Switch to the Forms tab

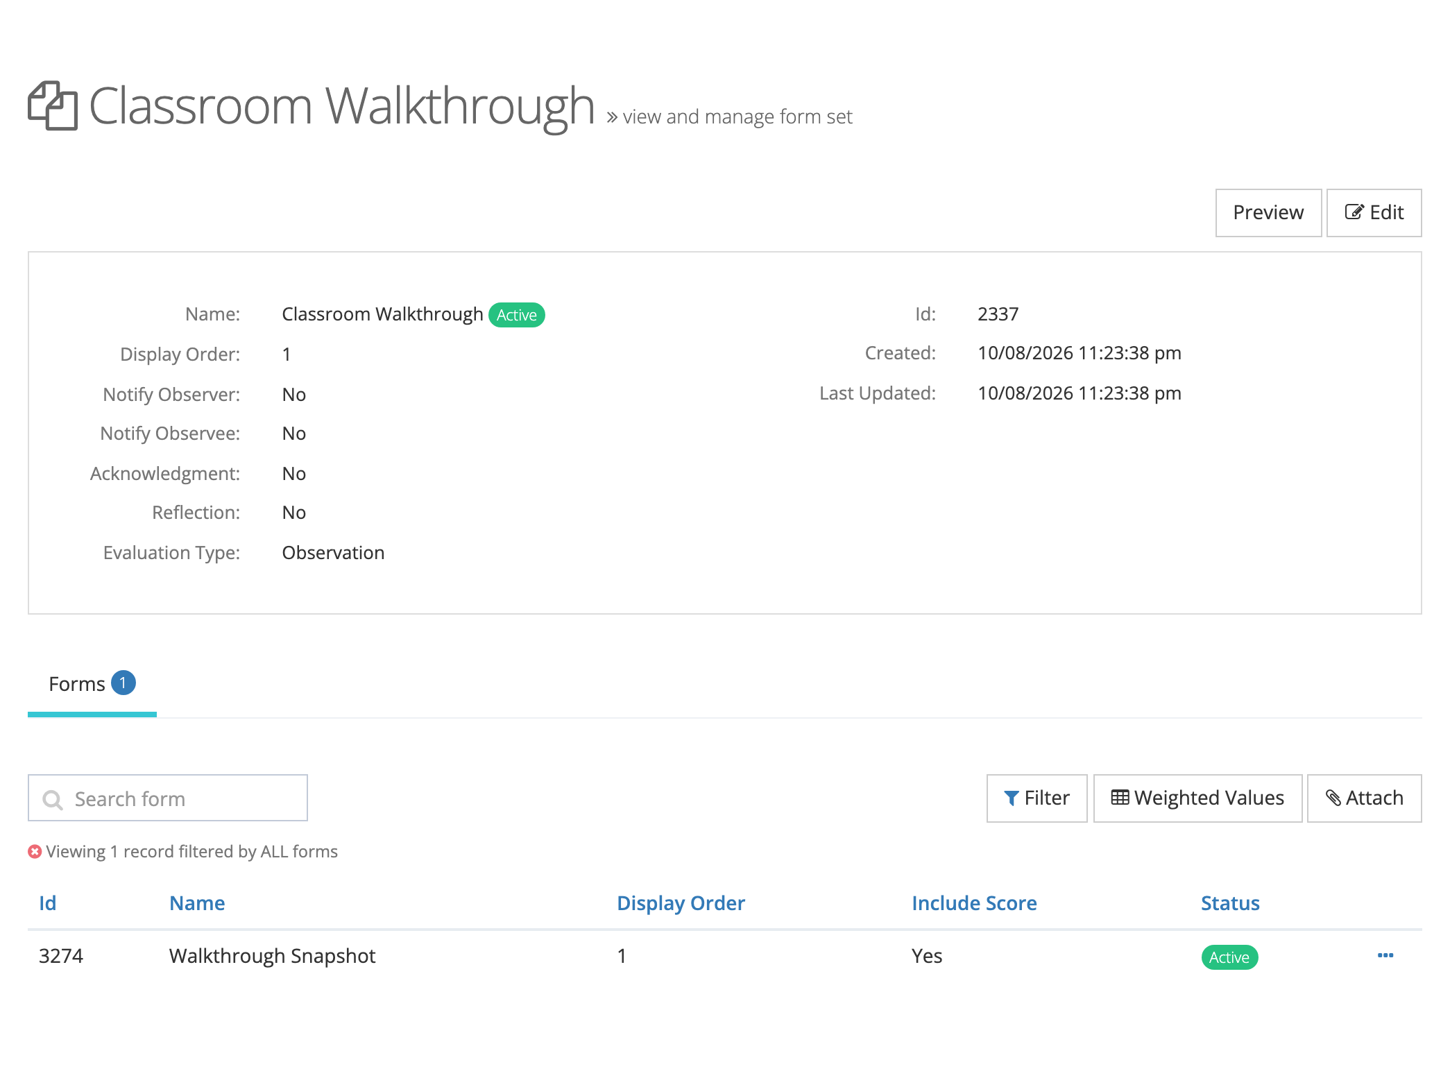pos(92,684)
